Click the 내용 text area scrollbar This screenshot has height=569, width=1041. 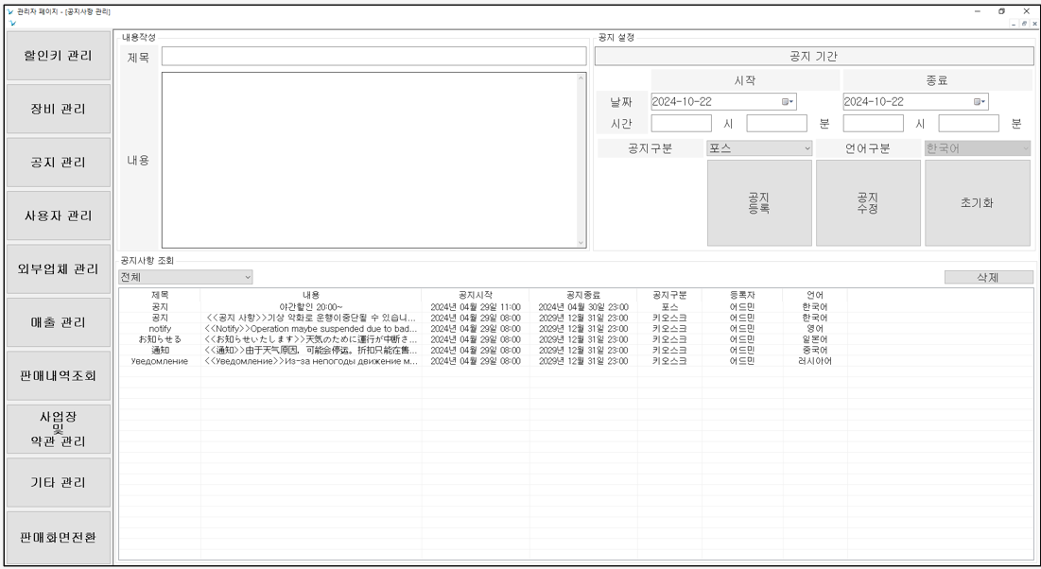pyautogui.click(x=581, y=161)
